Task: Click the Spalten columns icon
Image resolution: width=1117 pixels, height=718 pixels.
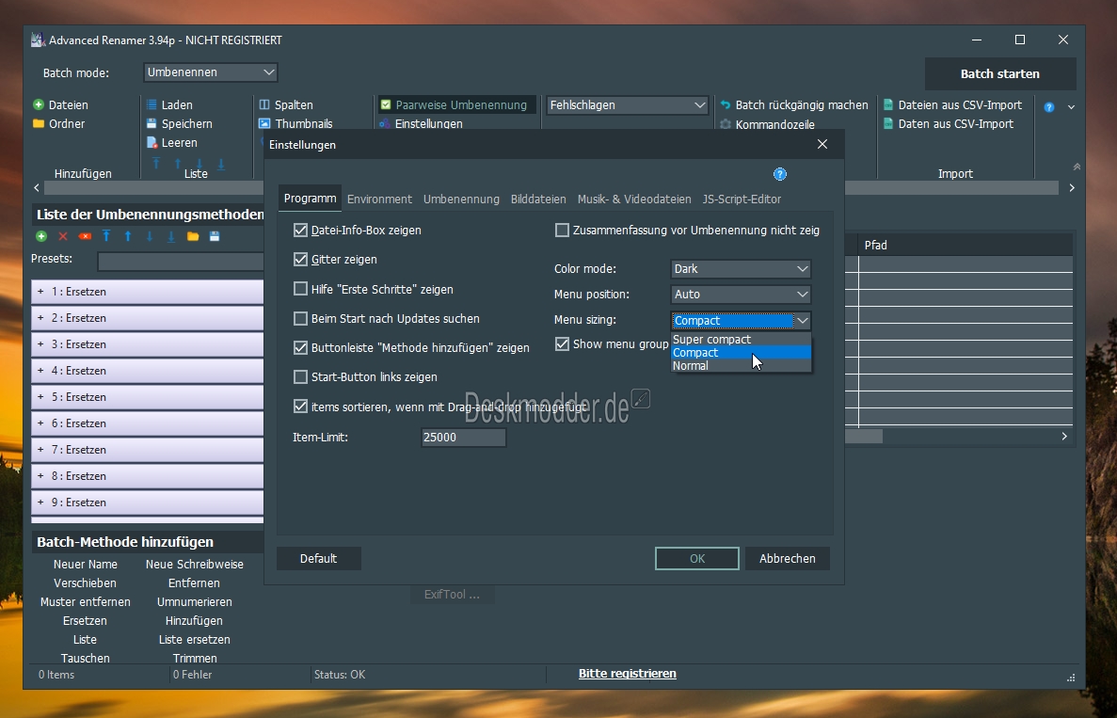Action: pyautogui.click(x=264, y=104)
